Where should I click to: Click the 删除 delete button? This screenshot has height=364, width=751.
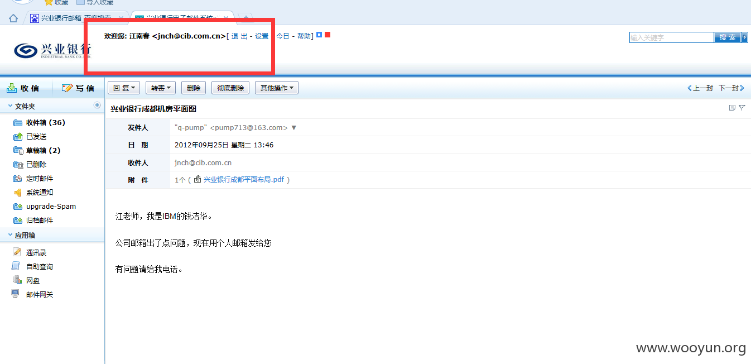(194, 88)
